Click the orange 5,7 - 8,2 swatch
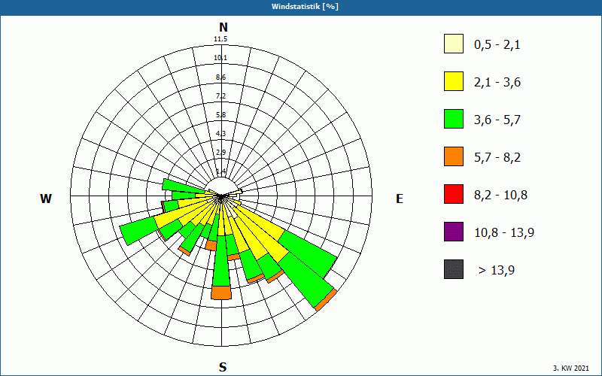Screen dimensions: 602x376 454,156
